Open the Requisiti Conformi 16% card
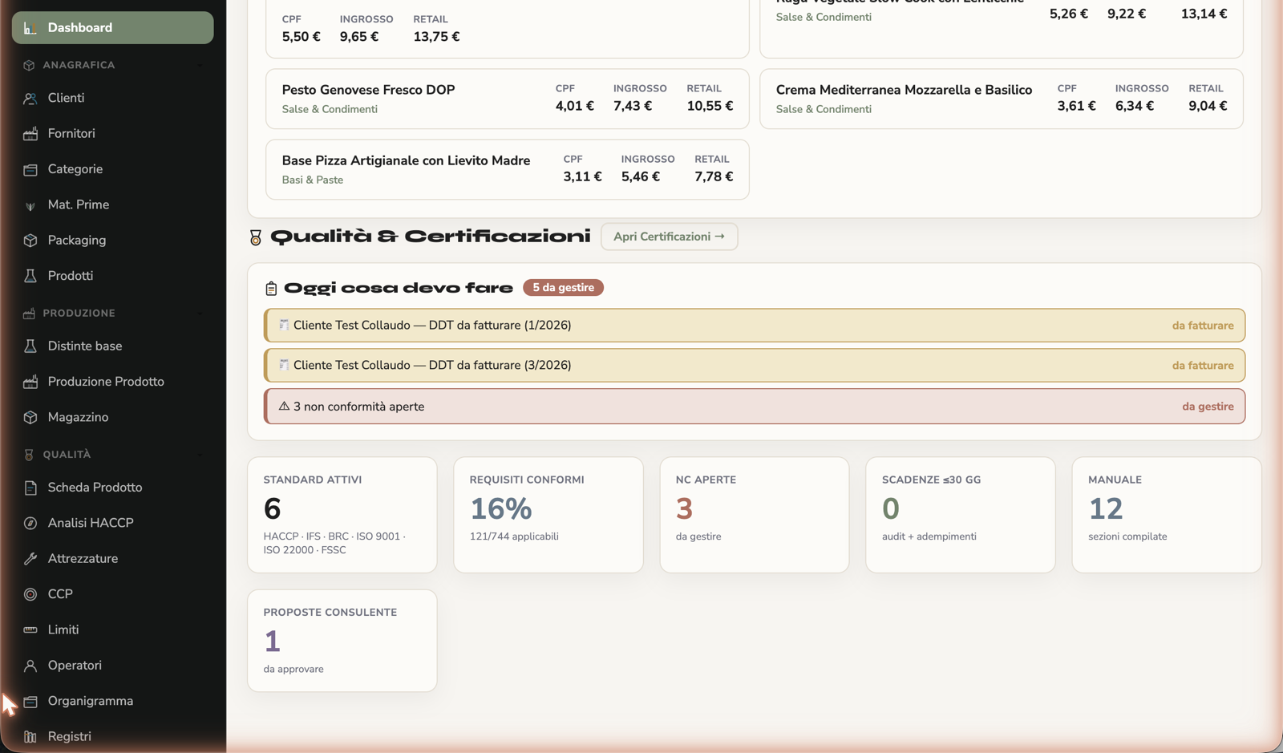1283x753 pixels. (548, 515)
